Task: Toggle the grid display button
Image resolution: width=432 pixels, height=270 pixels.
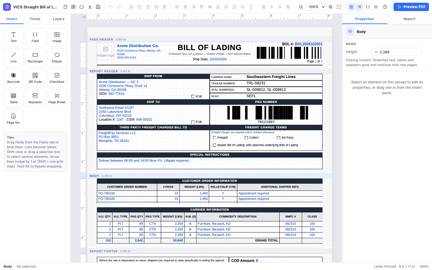Action: pyautogui.click(x=351, y=7)
